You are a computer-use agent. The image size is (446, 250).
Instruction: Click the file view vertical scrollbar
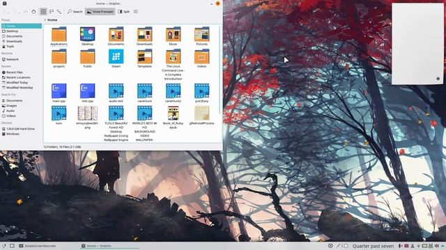coord(220,69)
